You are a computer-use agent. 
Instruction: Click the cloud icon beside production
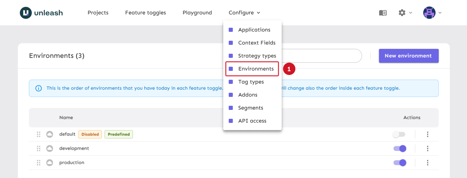click(x=50, y=163)
